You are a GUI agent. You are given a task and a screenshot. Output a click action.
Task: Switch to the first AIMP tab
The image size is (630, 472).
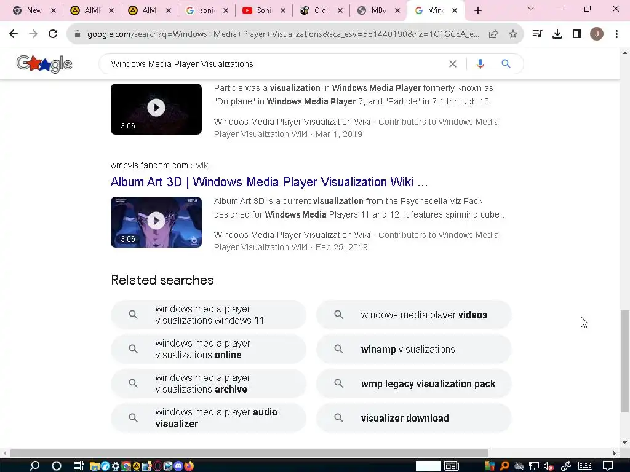coord(91,11)
